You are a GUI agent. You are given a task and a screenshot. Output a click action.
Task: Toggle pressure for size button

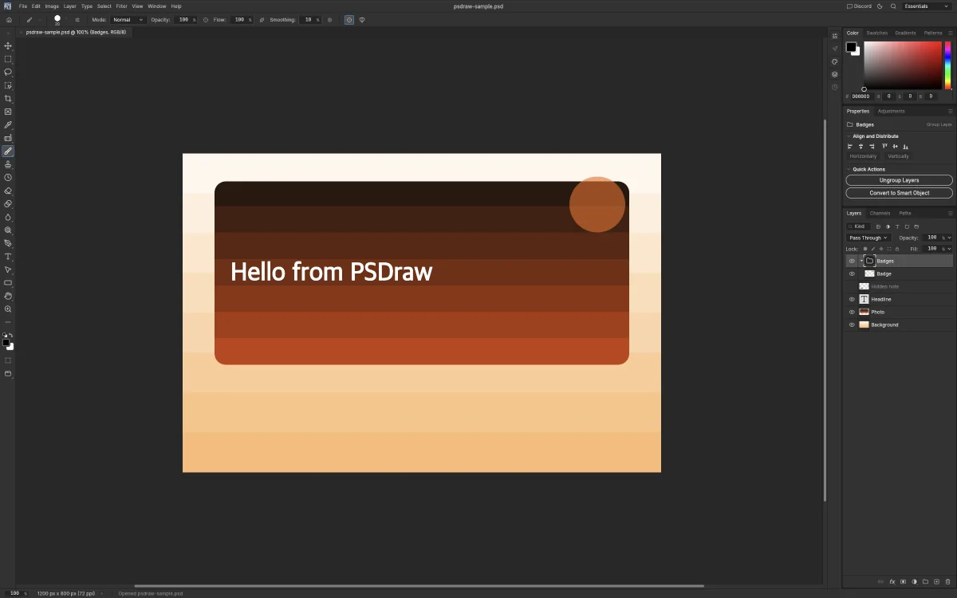349,19
